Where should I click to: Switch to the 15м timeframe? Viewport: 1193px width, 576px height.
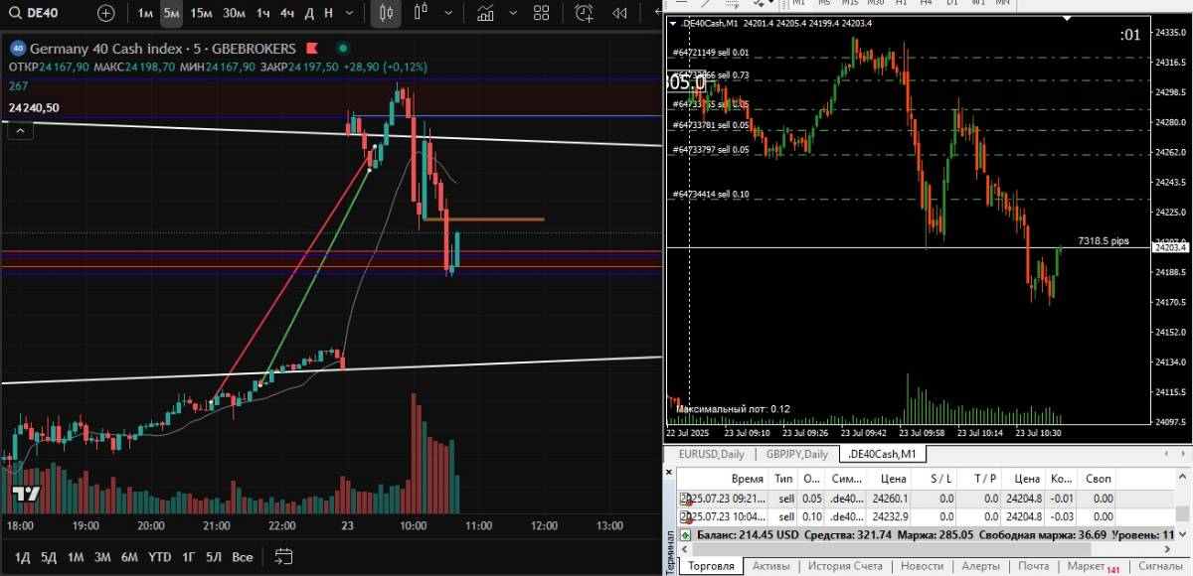tap(201, 13)
